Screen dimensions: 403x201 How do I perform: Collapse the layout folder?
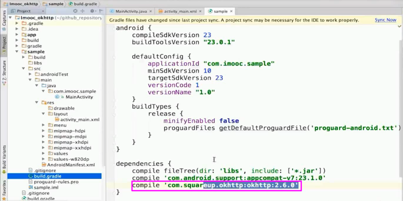[x=43, y=114]
